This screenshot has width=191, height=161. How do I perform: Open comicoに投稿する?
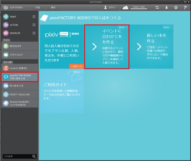click(20, 68)
